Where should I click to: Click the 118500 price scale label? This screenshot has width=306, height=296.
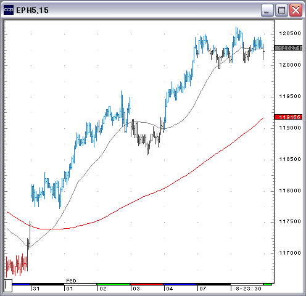tap(290, 159)
